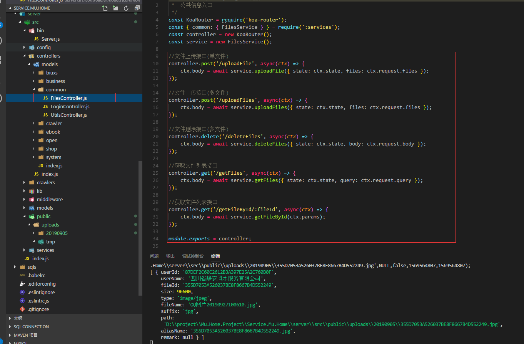
Task: Click the New Folder icon in Explorer toolbar
Action: [x=115, y=8]
